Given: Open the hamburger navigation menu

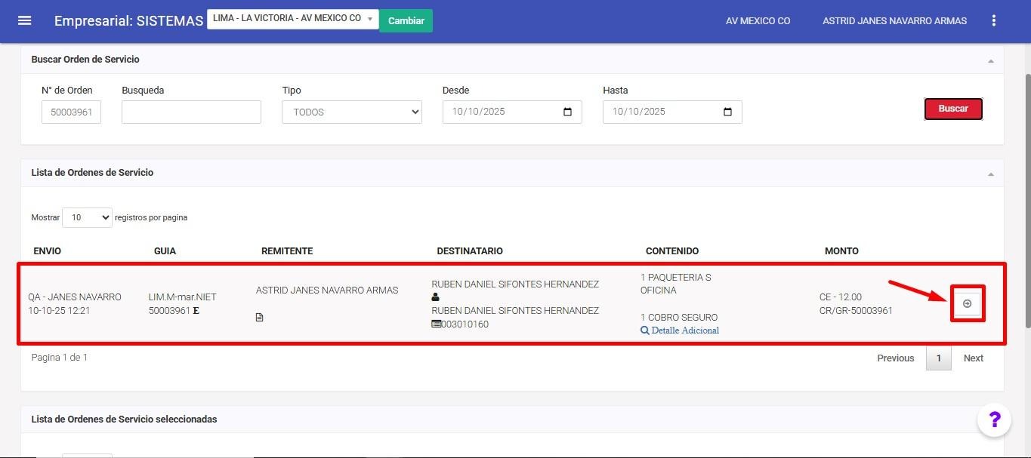Looking at the screenshot, I should pos(24,20).
